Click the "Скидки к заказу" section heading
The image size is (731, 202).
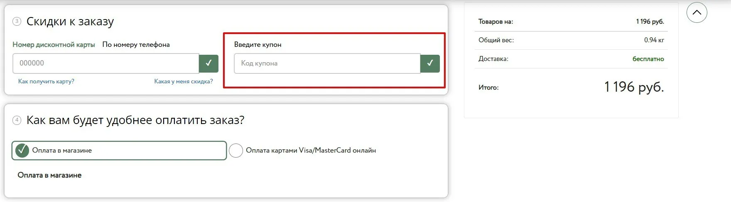click(x=70, y=21)
